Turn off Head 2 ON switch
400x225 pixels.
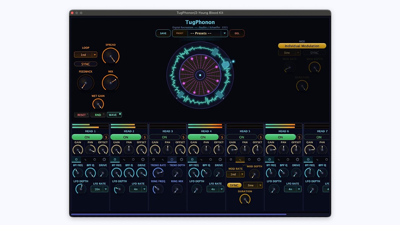click(126, 137)
